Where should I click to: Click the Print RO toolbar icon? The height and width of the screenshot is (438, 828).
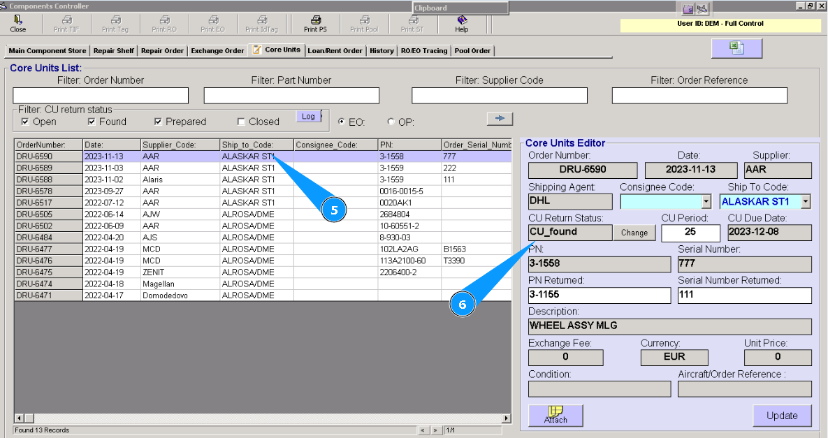point(164,24)
